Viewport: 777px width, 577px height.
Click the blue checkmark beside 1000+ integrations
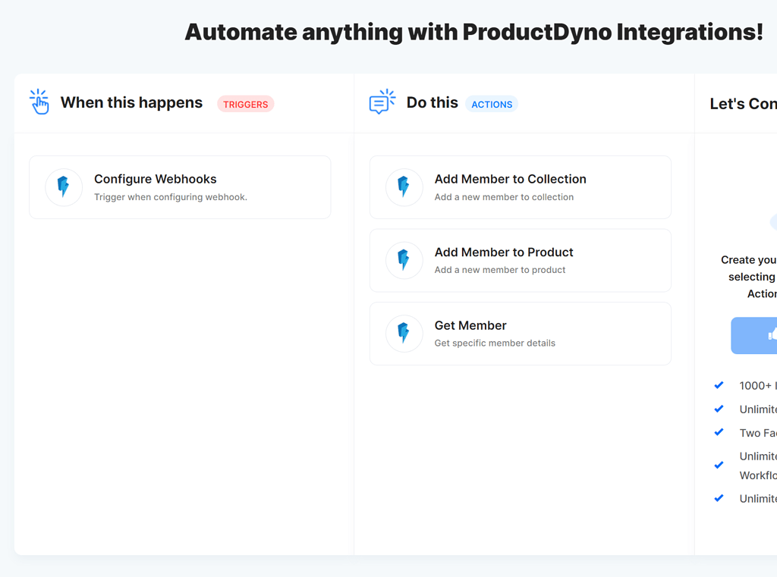(719, 385)
